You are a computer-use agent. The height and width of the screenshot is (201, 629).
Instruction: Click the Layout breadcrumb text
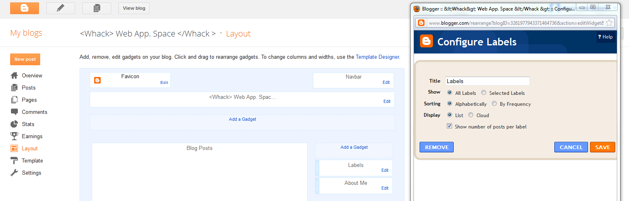tap(238, 34)
